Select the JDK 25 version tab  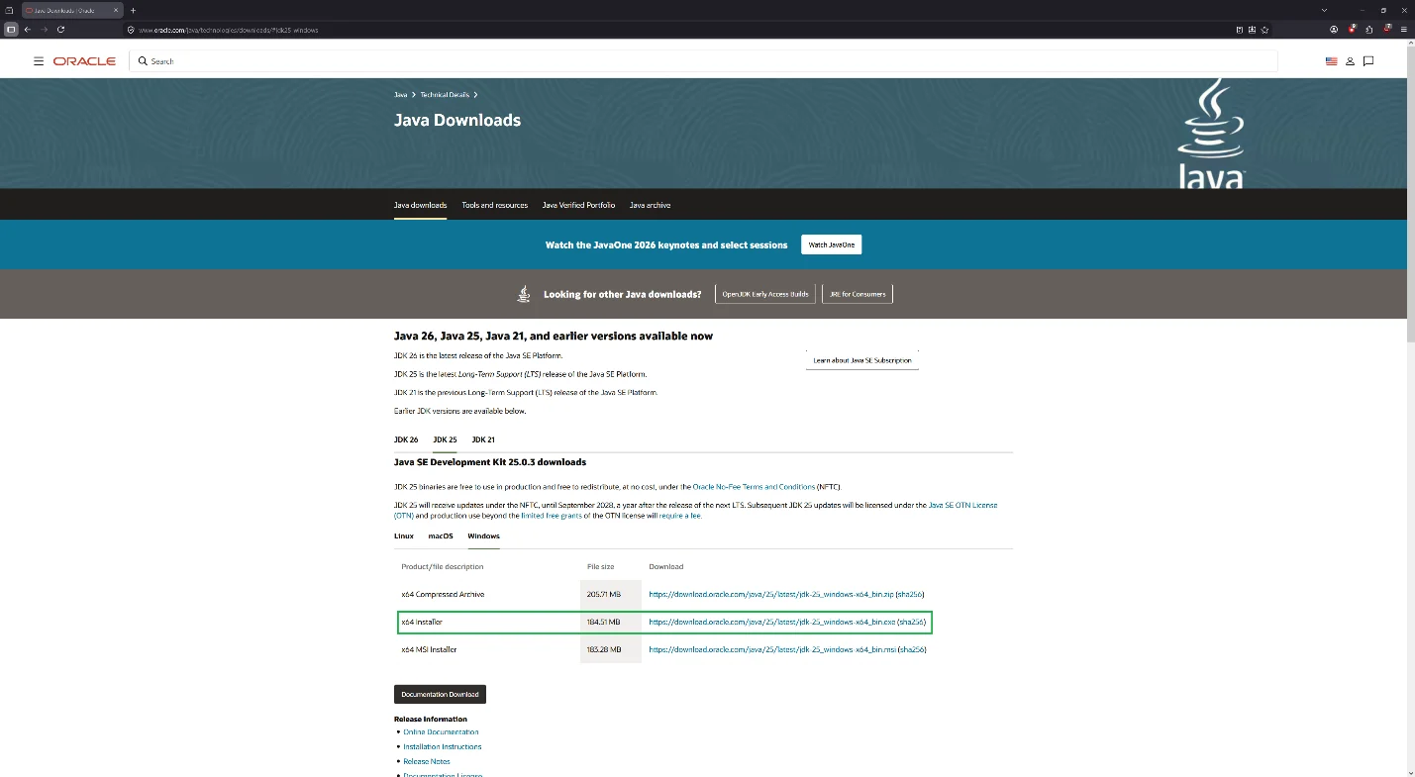pyautogui.click(x=445, y=439)
